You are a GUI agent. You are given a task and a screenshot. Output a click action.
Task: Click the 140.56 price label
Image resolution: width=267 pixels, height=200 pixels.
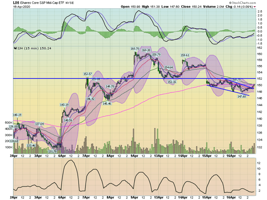[68, 120]
